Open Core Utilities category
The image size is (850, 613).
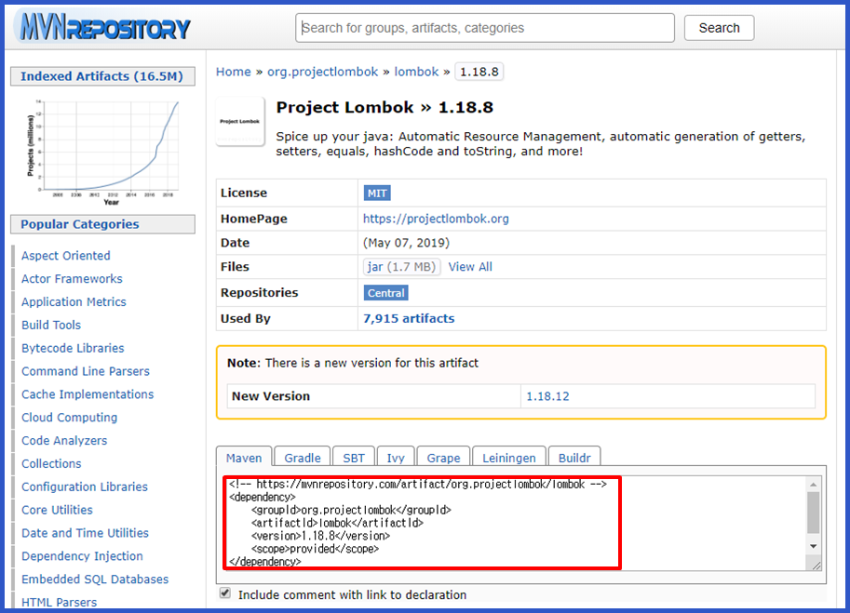[x=57, y=510]
